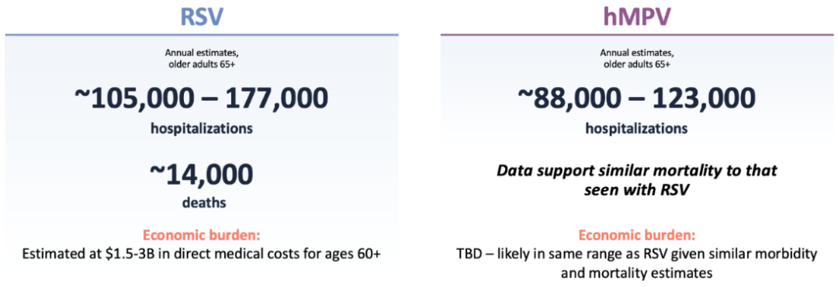Click the ~14,000 deaths number
The image size is (838, 287).
[201, 175]
